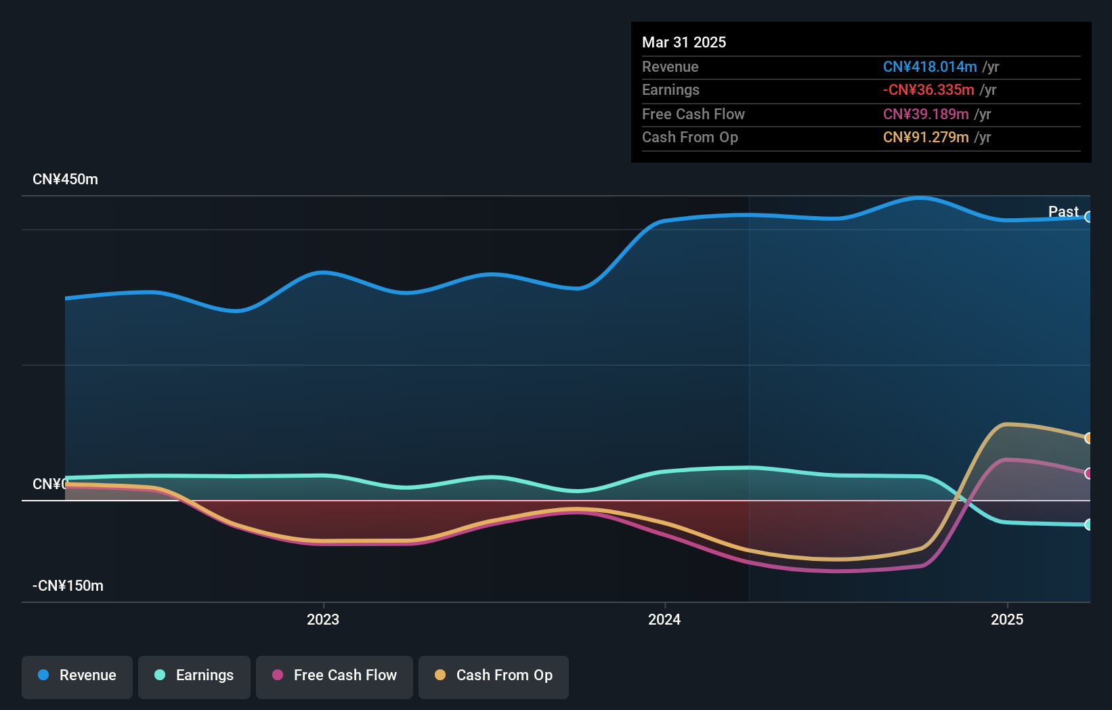Click the CN¥91.279m cash from op value
1112x710 pixels.
coord(926,137)
